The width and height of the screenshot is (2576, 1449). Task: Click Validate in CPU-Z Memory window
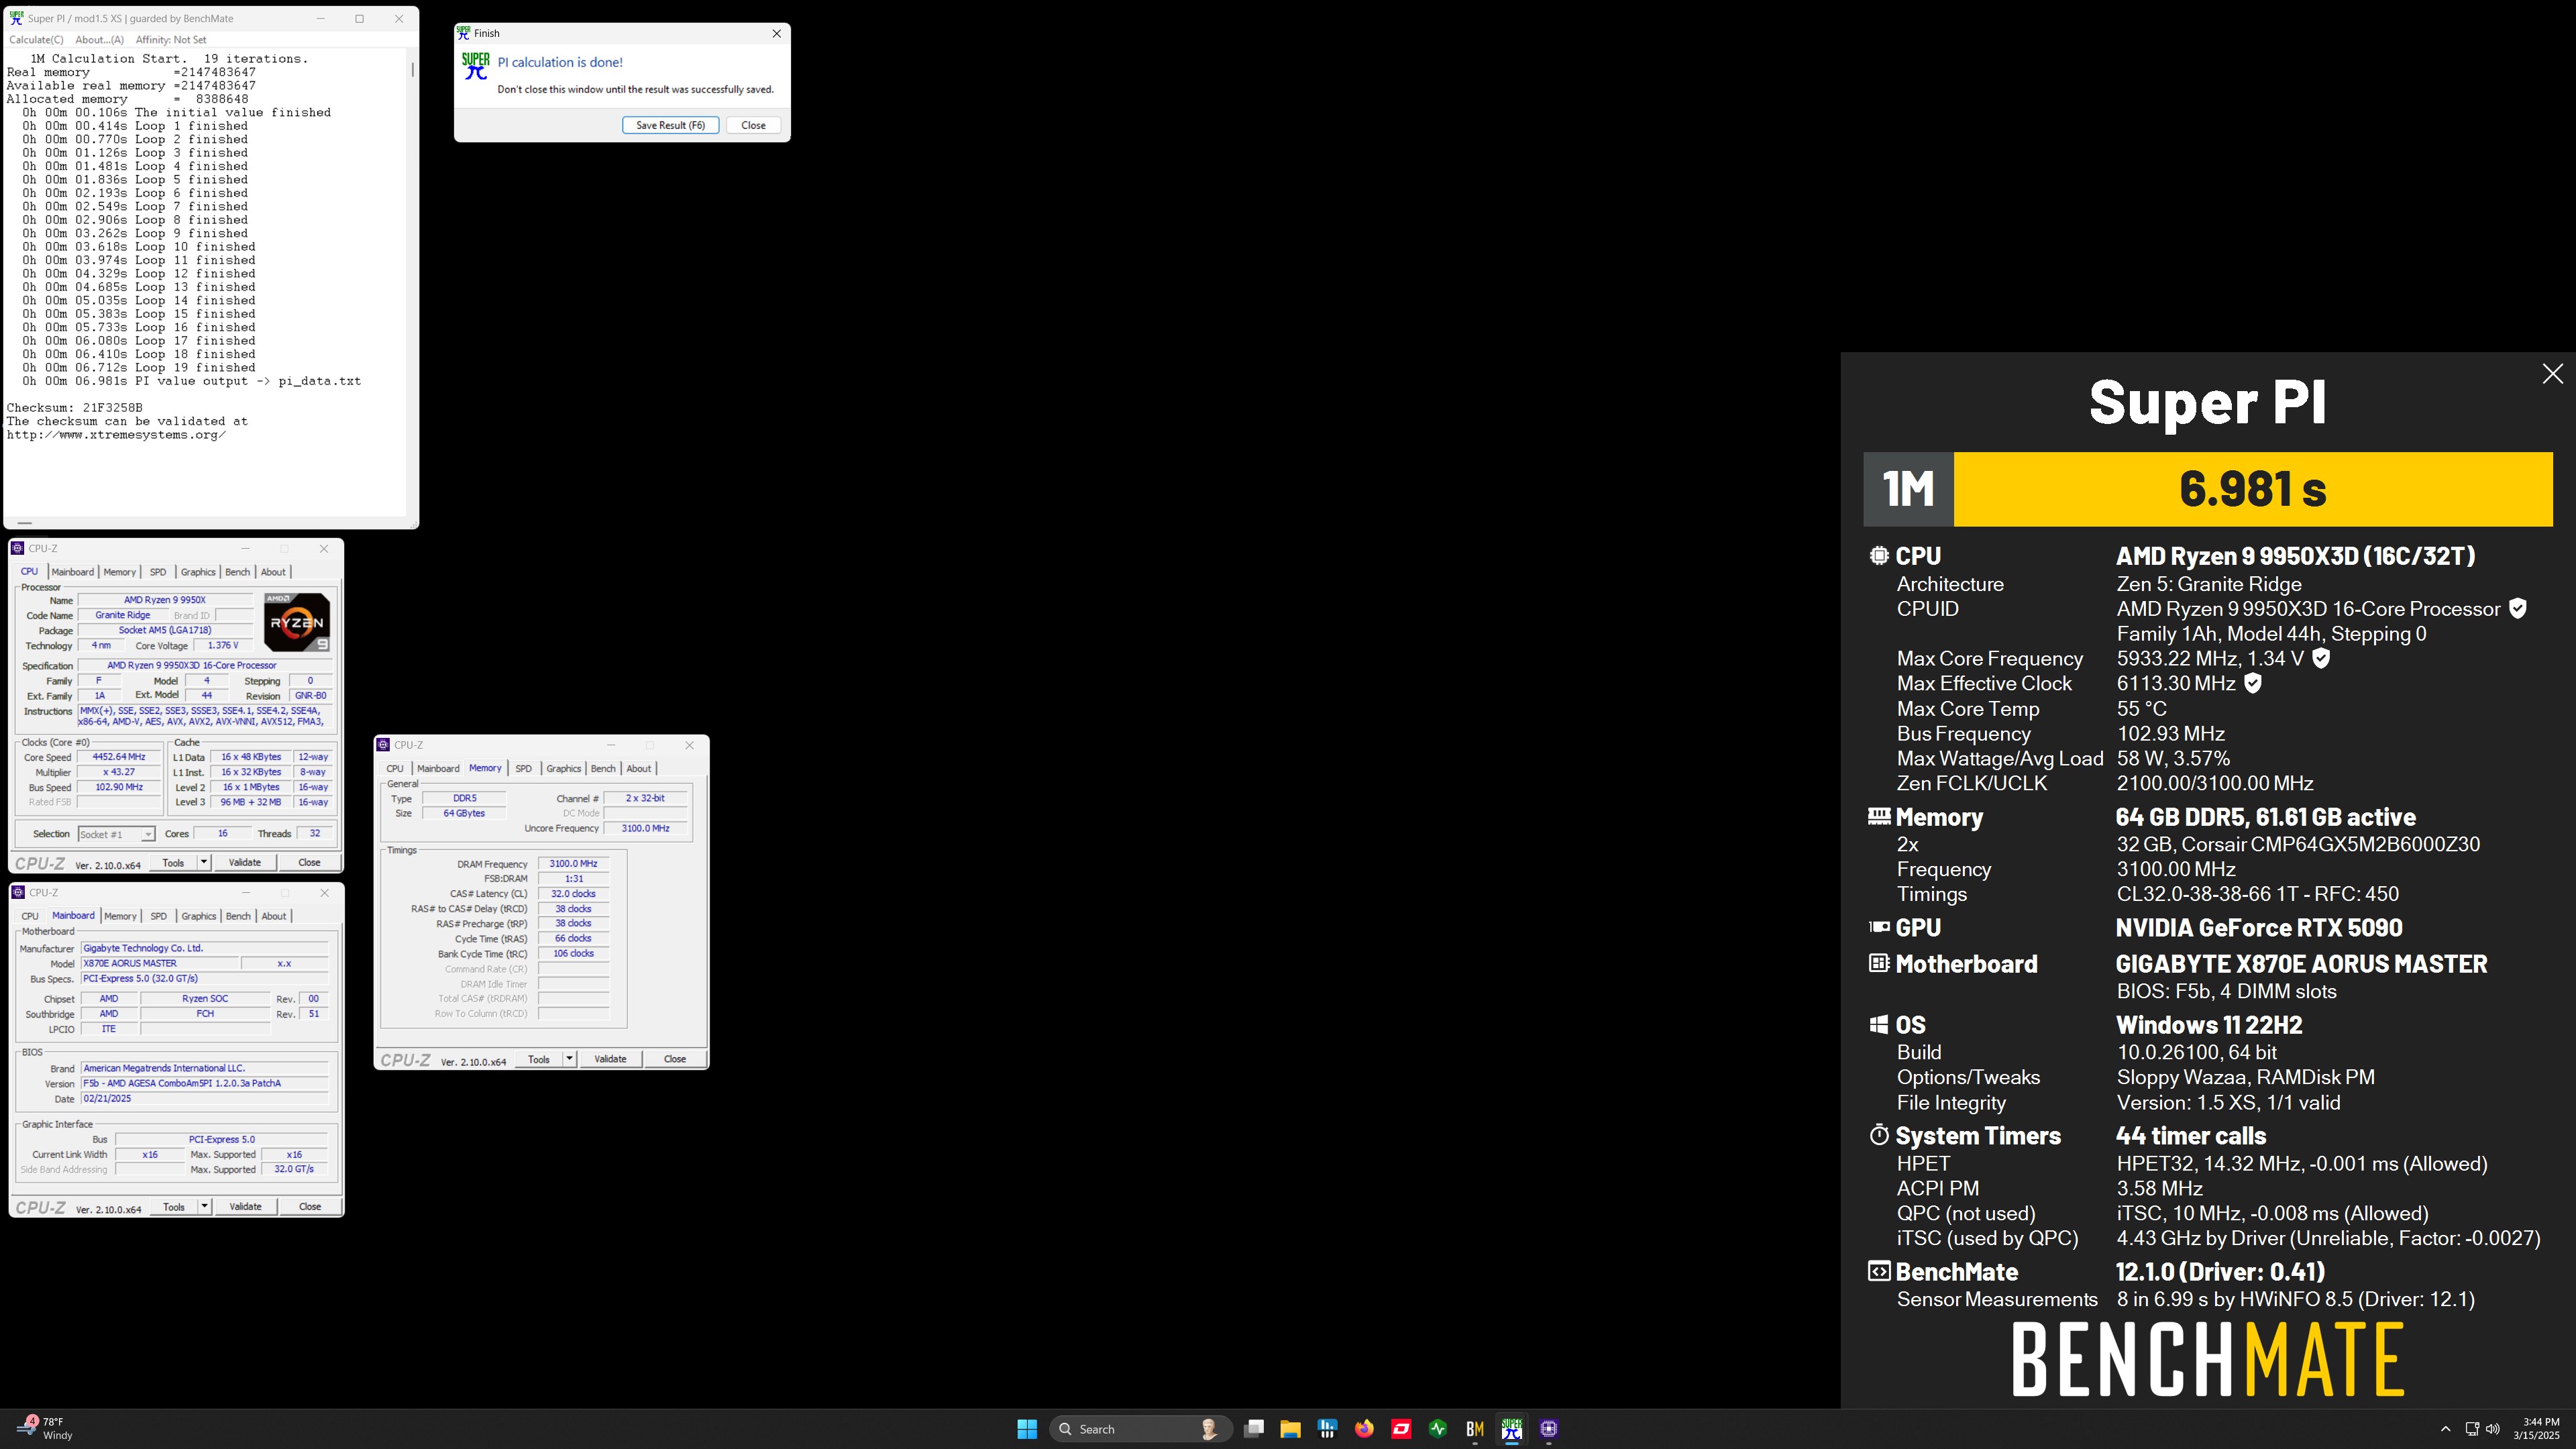(610, 1059)
